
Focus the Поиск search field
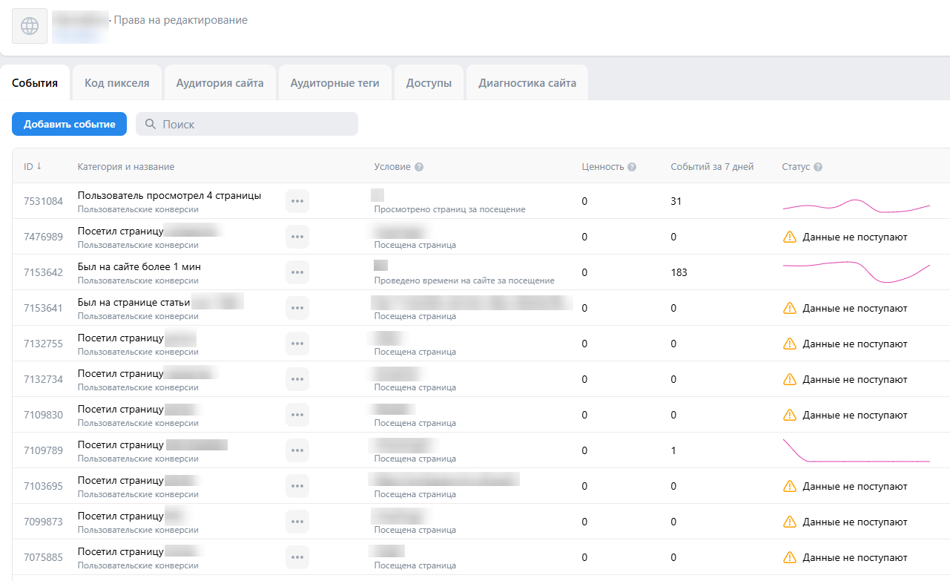click(x=247, y=124)
